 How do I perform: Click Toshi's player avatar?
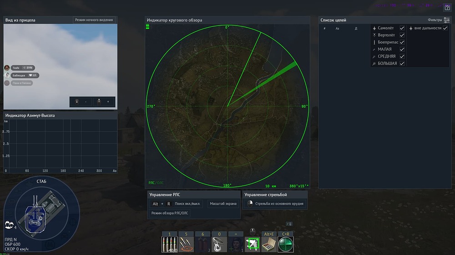click(x=7, y=68)
